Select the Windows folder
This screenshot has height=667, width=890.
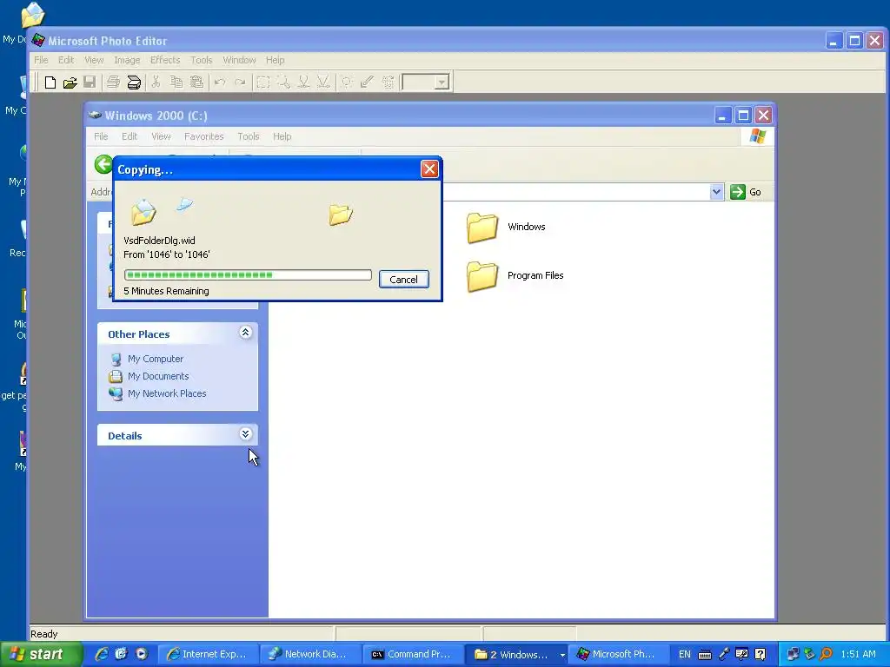[x=506, y=227]
